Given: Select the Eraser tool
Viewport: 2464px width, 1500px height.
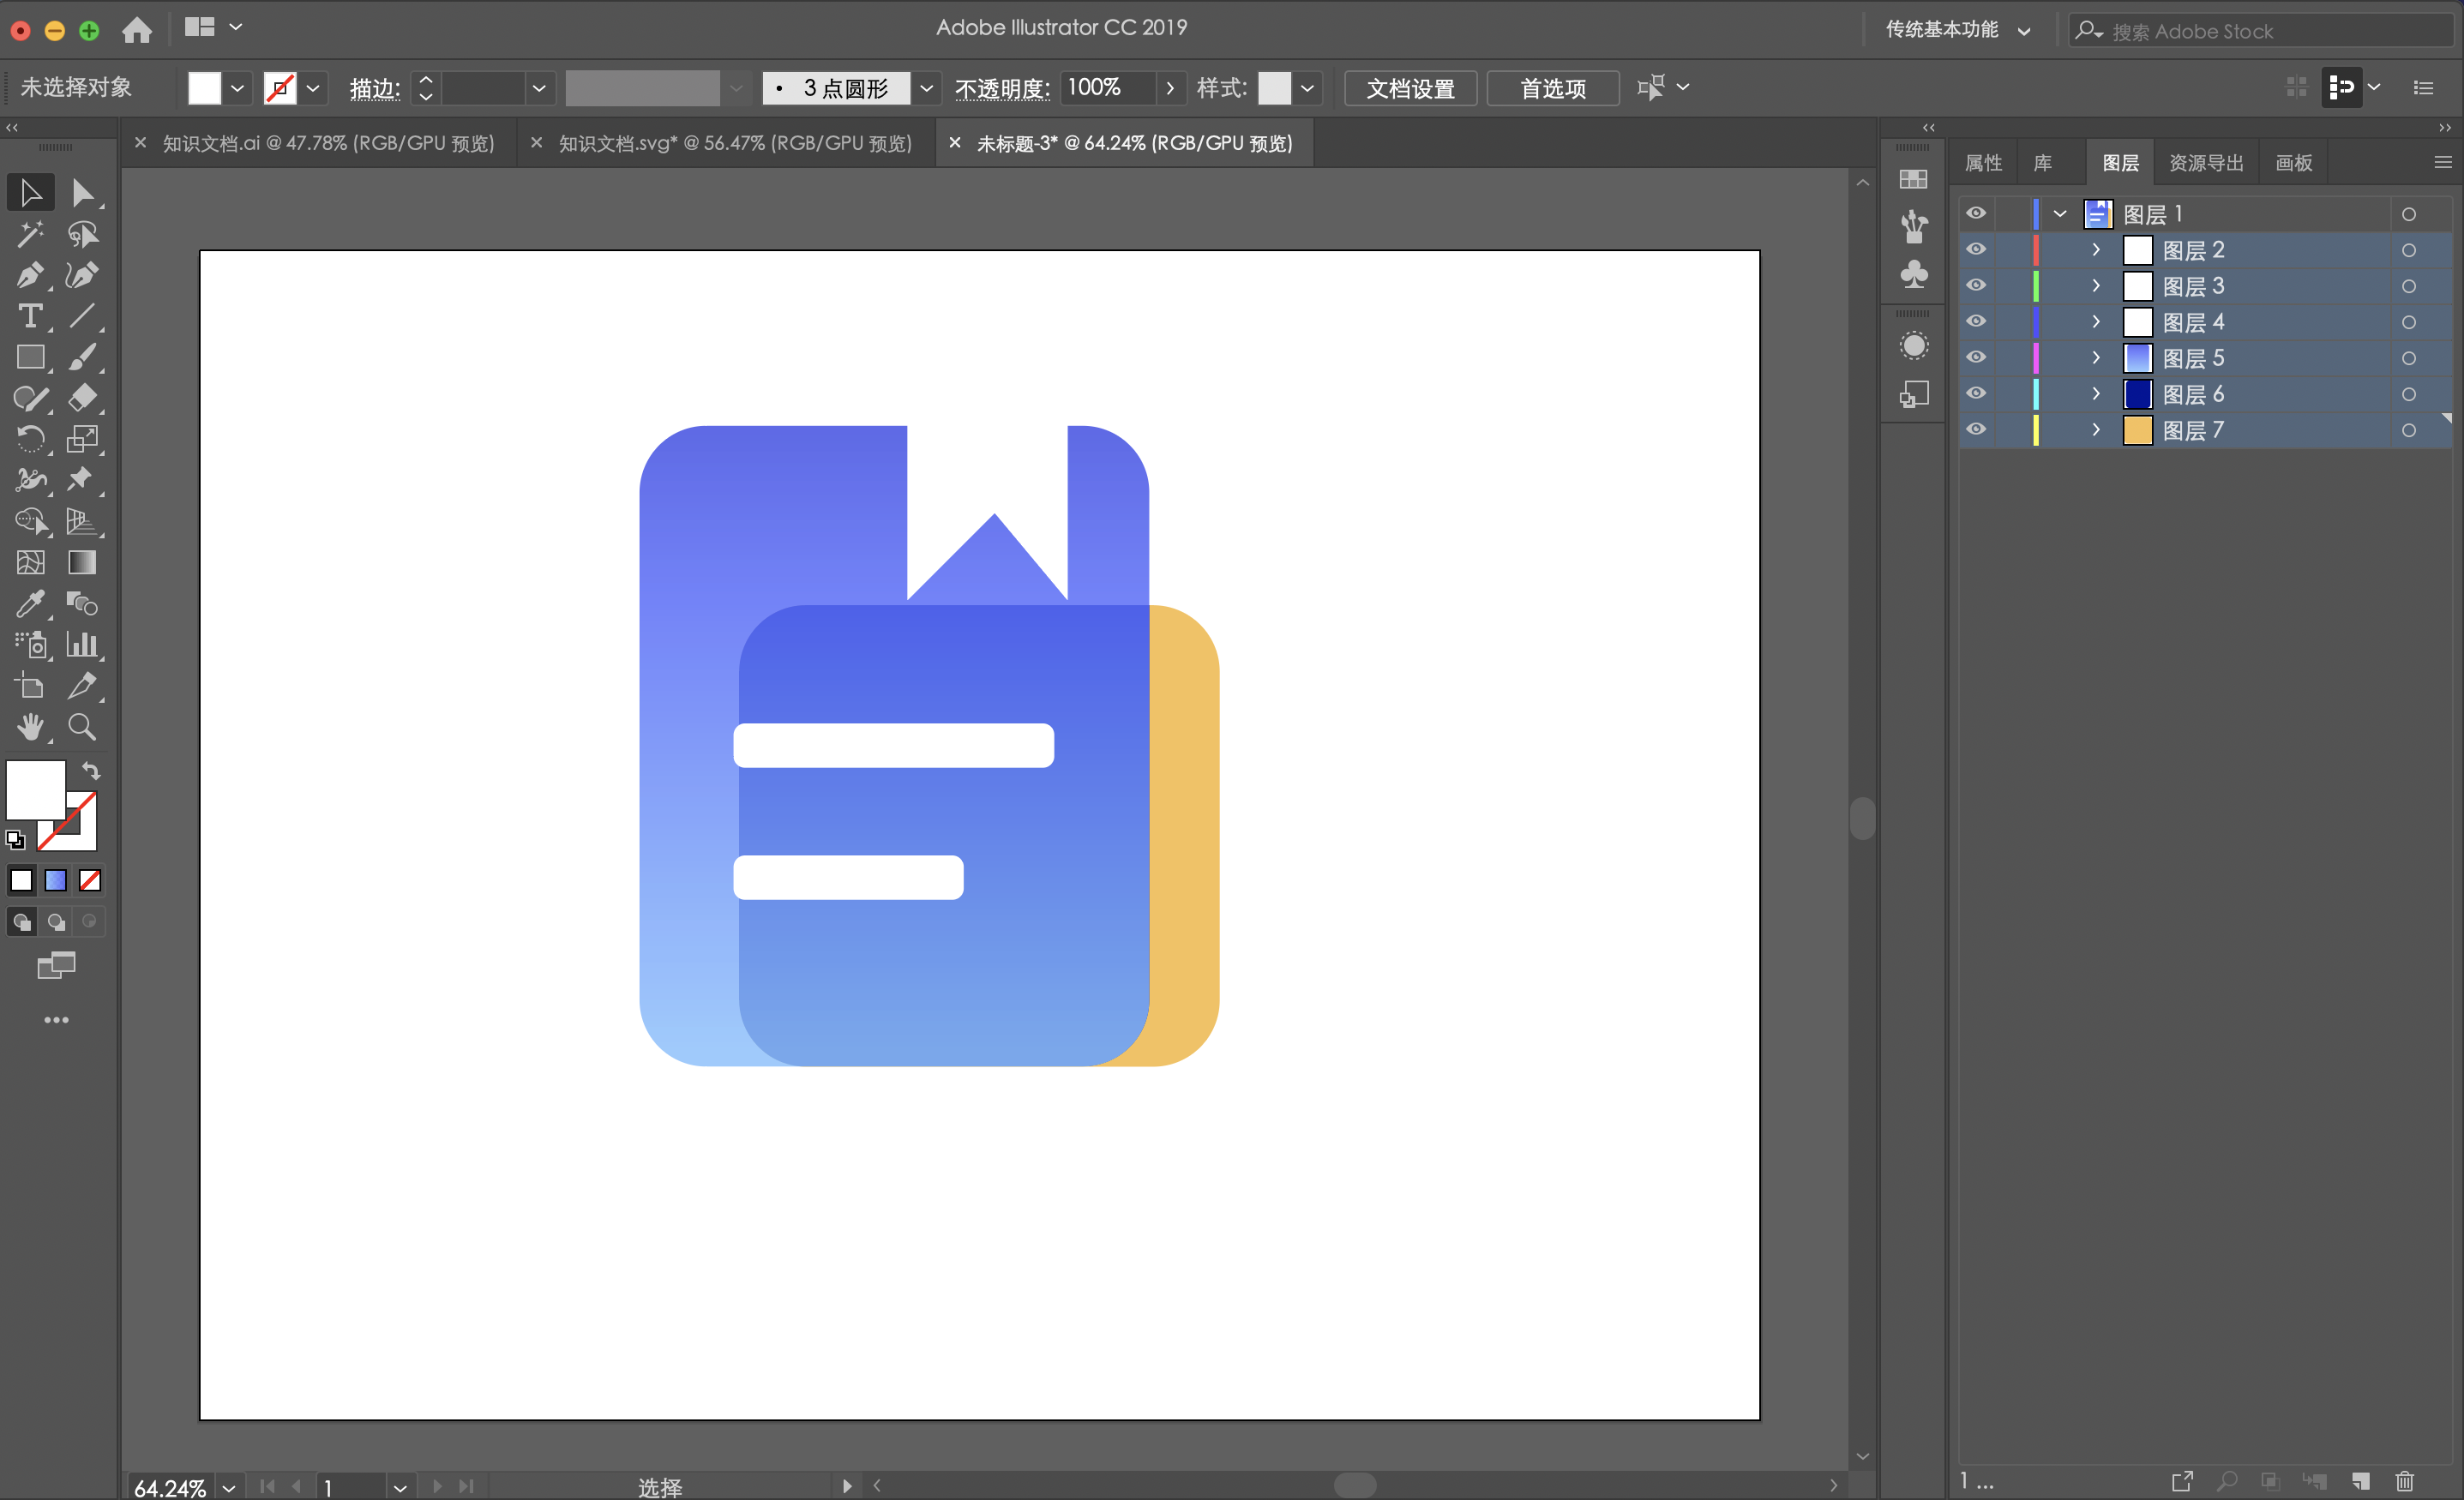Looking at the screenshot, I should [x=83, y=398].
